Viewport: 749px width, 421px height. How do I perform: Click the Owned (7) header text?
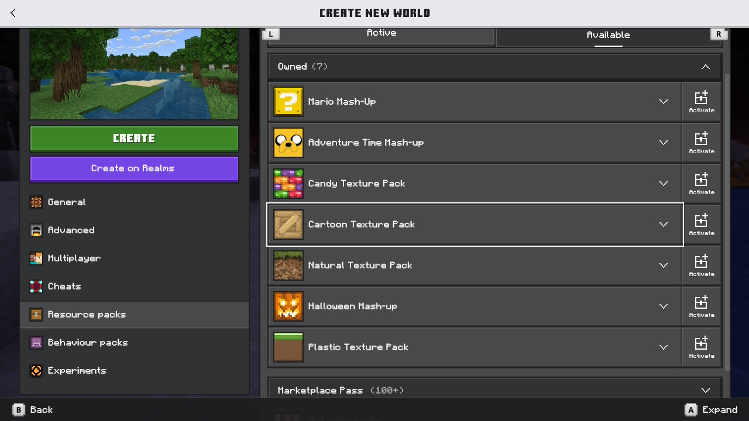click(x=303, y=67)
